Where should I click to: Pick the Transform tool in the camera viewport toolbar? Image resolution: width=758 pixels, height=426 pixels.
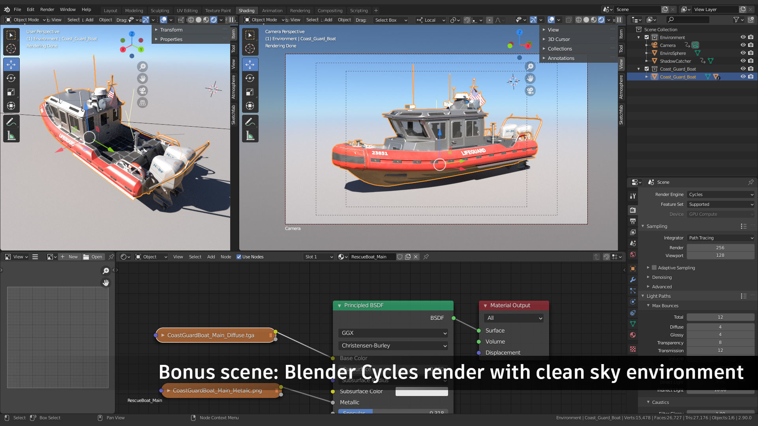pyautogui.click(x=250, y=106)
